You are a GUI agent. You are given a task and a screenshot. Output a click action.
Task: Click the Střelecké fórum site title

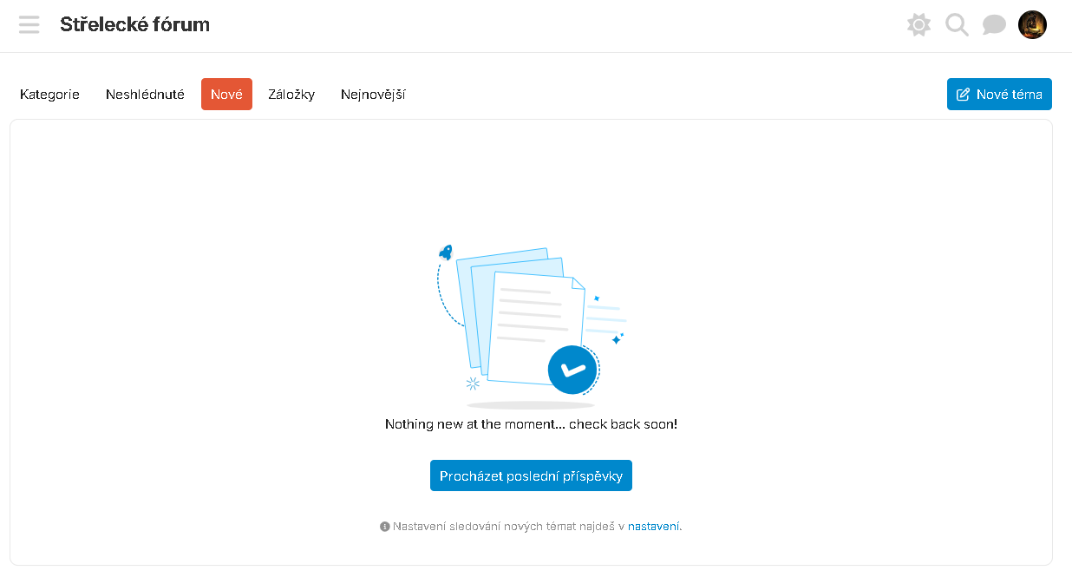[x=134, y=24]
